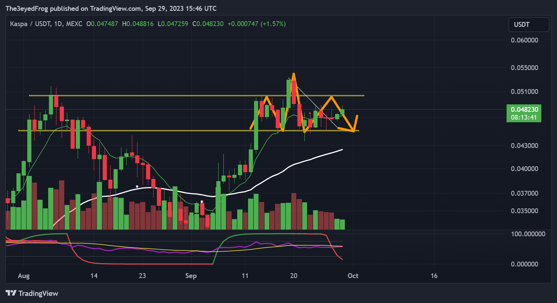Click the low value L0.047259
Viewport: 557px width, 303px height.
[173, 24]
